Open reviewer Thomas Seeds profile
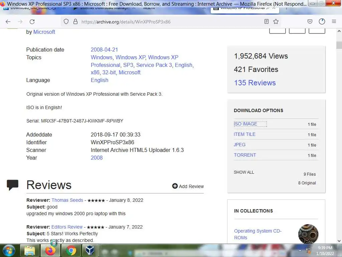Screen dimensions: 342x257 (x=67, y=200)
